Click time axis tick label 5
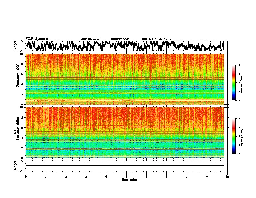Screen dimensions: 256x198 click(126, 177)
